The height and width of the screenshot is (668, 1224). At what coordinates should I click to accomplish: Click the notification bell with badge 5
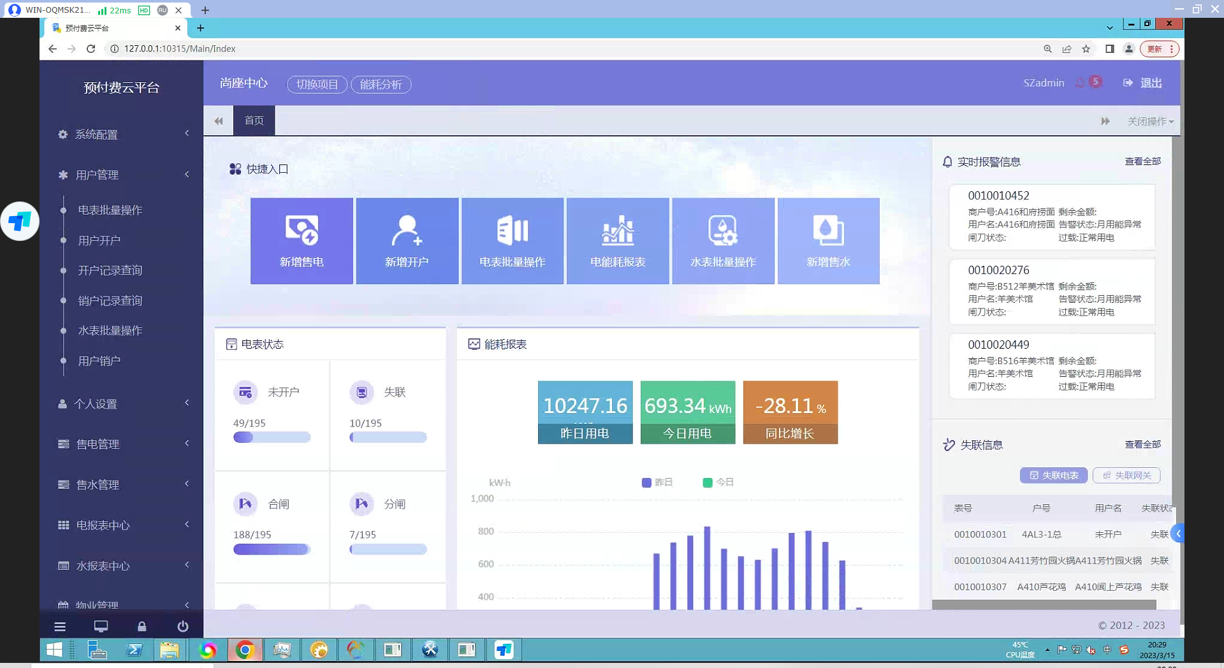1081,83
